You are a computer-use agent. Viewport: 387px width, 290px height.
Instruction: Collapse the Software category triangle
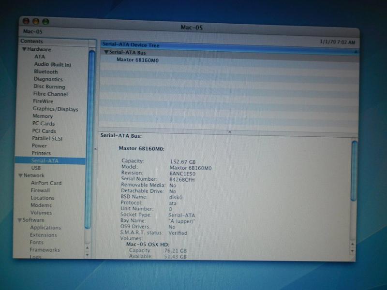19,220
